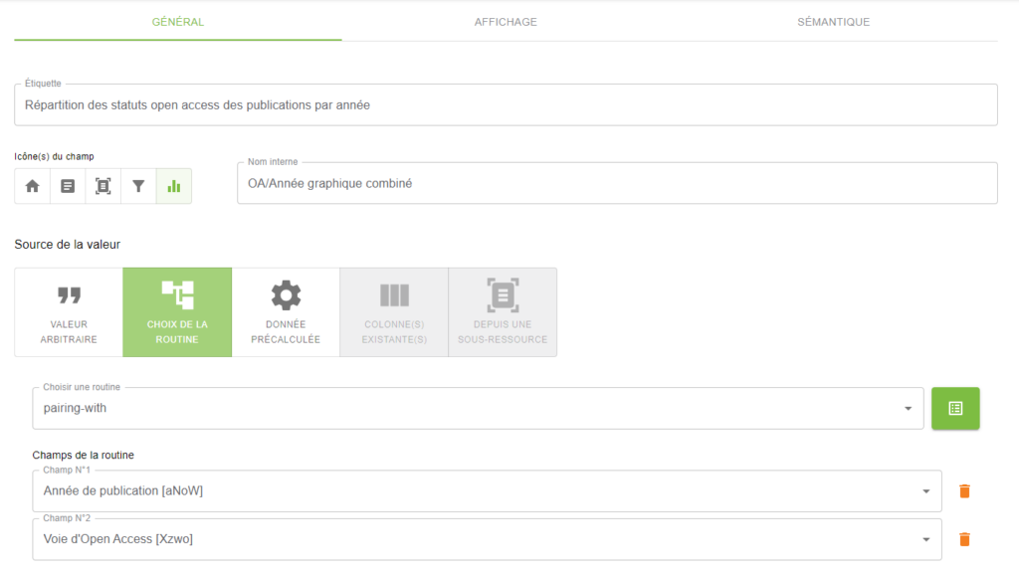This screenshot has width=1019, height=571.
Task: Click the 'Icône(s) du champ' label
Action: click(54, 156)
